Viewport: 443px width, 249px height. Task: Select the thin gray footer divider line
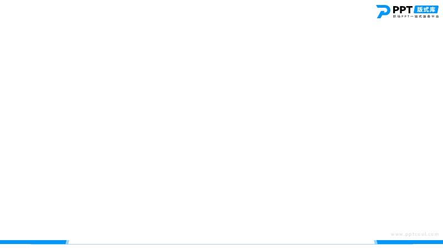(221, 244)
